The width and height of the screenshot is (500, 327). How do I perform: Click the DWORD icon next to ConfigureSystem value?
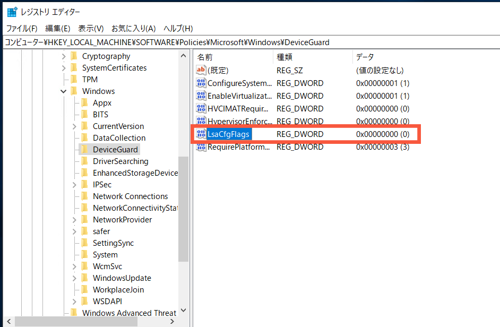[x=201, y=83]
